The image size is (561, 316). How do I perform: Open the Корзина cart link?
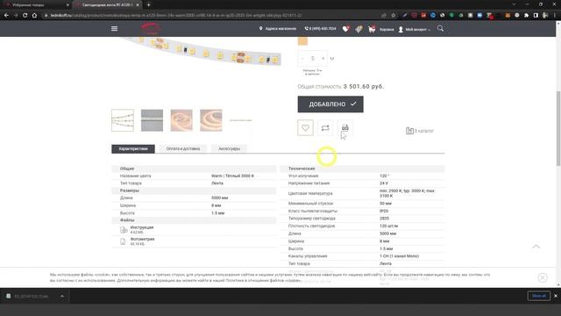pyautogui.click(x=387, y=29)
